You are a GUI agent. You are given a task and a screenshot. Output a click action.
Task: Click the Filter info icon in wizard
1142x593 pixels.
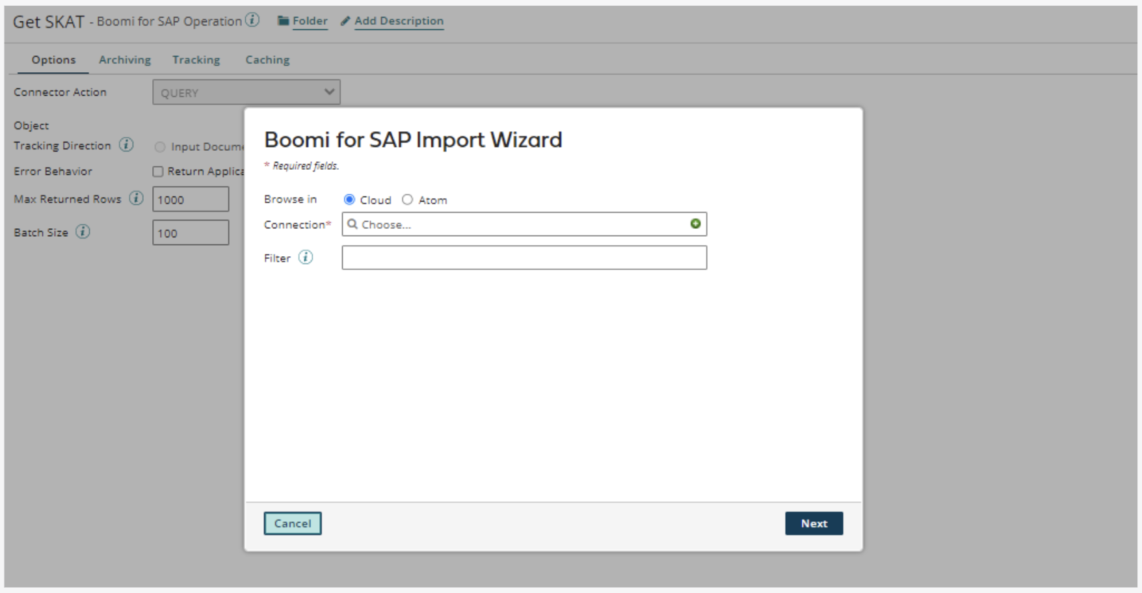coord(306,257)
